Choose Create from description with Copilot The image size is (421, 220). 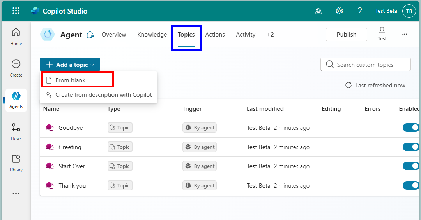click(x=99, y=95)
